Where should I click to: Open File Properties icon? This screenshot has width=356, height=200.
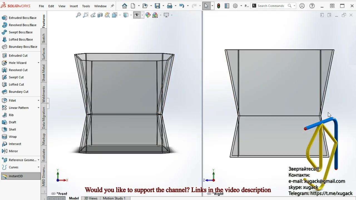tap(227, 6)
